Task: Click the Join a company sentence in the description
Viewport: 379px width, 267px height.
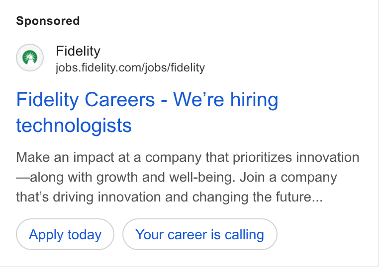Action: pyautogui.click(x=288, y=177)
